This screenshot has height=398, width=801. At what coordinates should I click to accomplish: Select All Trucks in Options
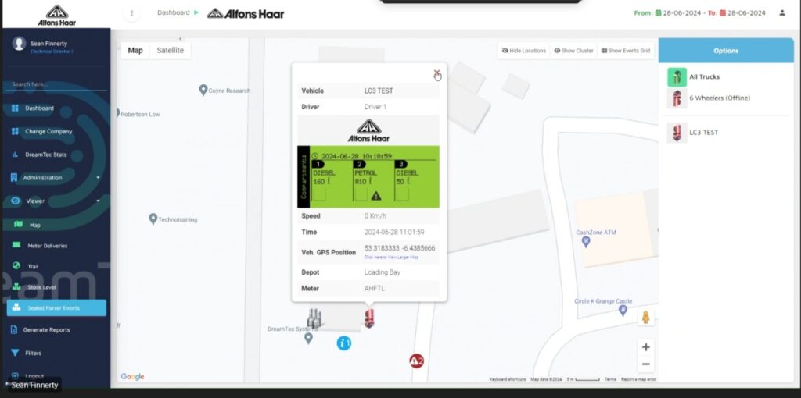tap(705, 77)
